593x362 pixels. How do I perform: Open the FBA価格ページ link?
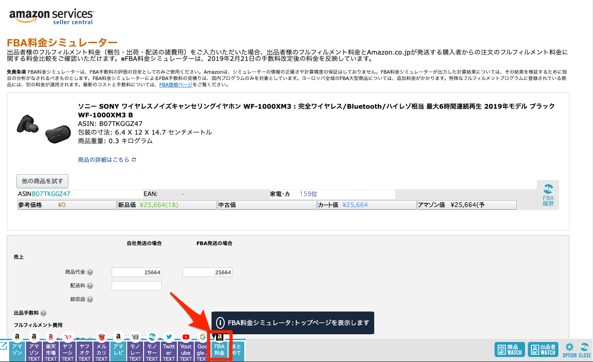[175, 85]
